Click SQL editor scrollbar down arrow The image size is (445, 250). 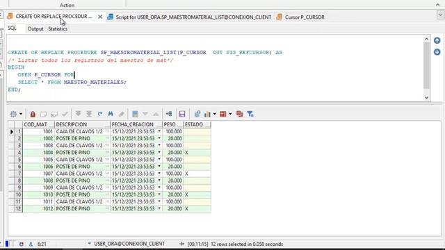coord(426,97)
